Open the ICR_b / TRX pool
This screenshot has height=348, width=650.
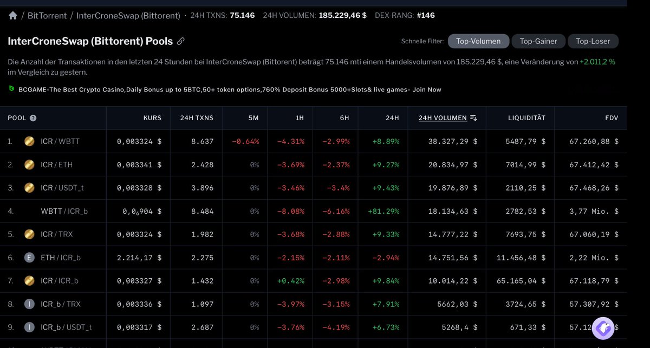click(x=61, y=304)
